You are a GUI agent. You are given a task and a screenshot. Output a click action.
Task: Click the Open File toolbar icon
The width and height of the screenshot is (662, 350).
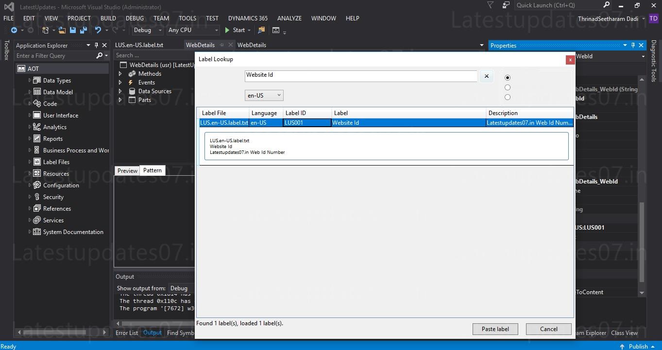tap(61, 30)
